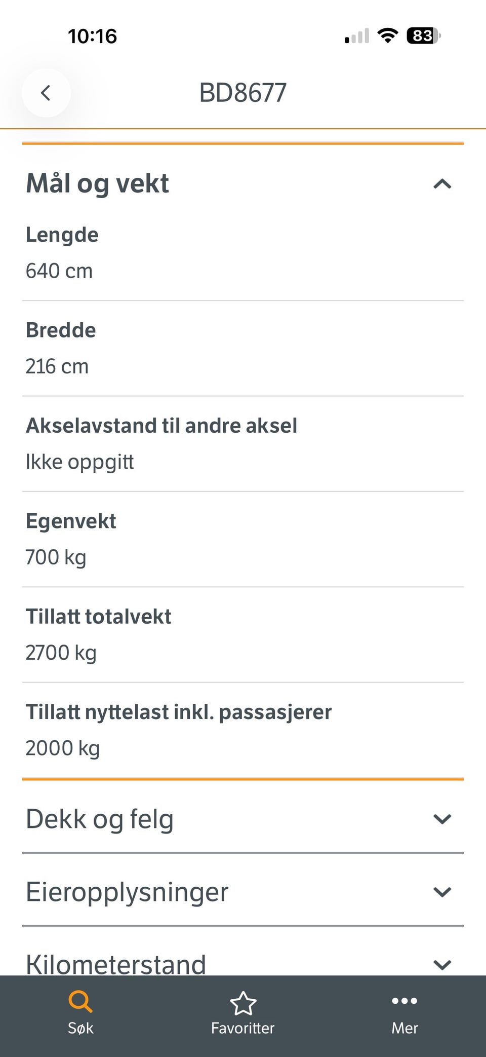Viewport: 486px width, 1057px height.
Task: Tap the Egenvekt 700 kg row
Action: pos(243,539)
